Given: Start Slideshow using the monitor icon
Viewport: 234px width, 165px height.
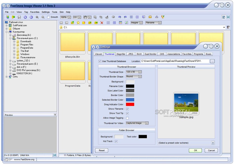Looking at the screenshot, I should (x=144, y=17).
